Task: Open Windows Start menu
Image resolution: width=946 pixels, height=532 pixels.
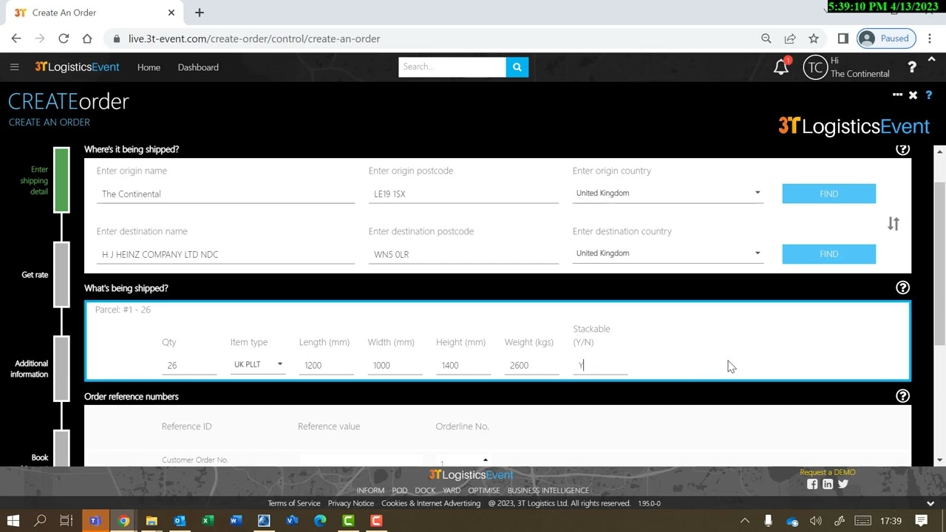Action: pos(13,521)
